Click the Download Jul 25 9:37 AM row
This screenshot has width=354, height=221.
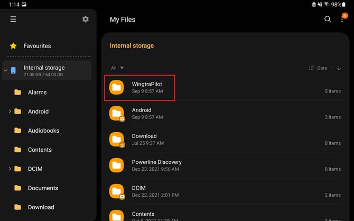click(225, 140)
